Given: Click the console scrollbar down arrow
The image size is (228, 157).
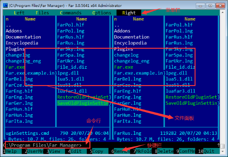Looking at the screenshot, I should click(x=222, y=151).
